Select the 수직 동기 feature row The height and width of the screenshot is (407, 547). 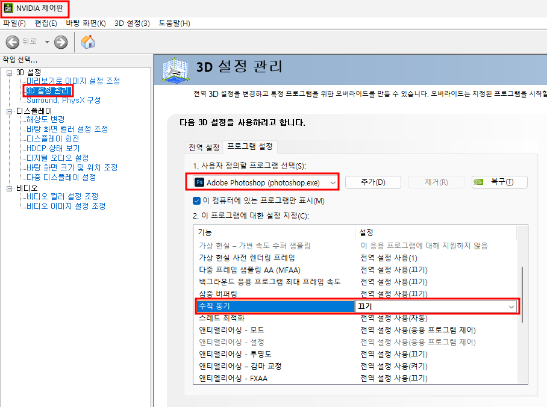pyautogui.click(x=275, y=306)
